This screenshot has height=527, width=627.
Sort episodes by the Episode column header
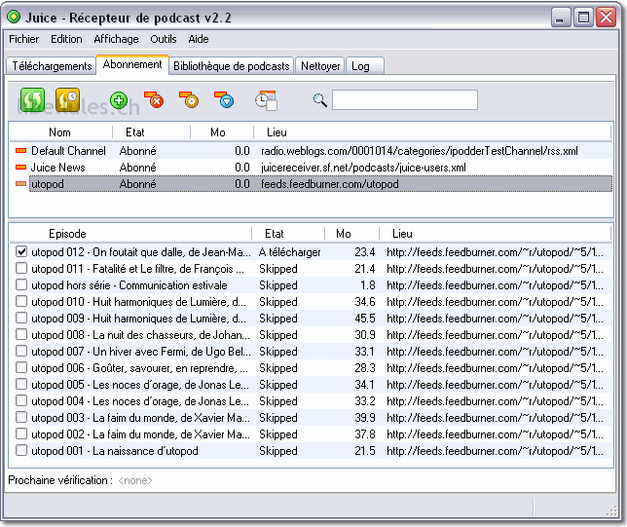pos(130,234)
